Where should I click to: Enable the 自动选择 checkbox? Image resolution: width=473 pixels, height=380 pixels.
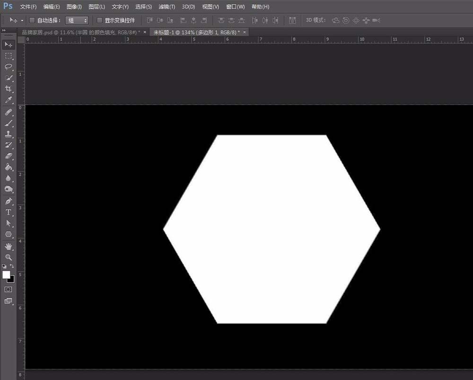pyautogui.click(x=32, y=20)
